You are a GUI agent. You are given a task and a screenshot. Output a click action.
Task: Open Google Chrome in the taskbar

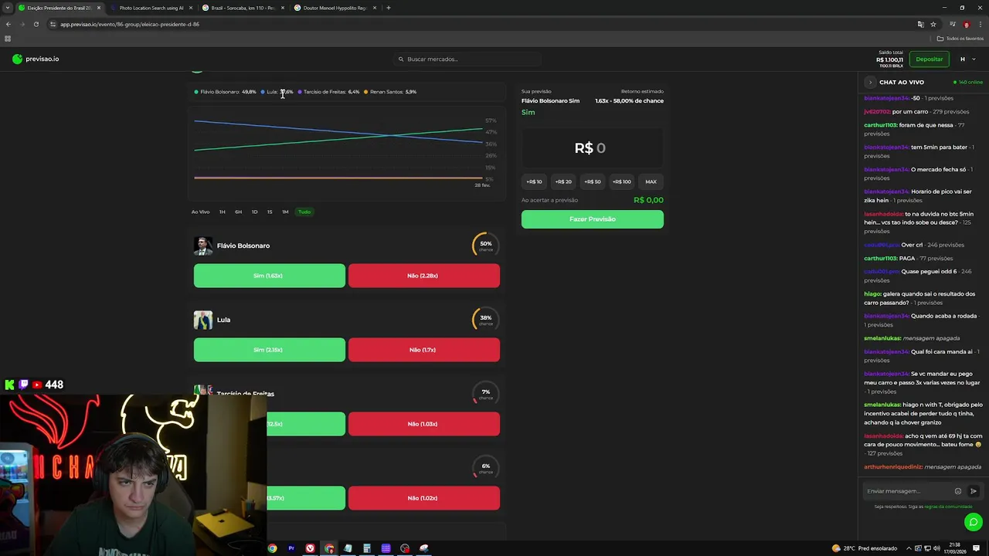click(x=272, y=548)
